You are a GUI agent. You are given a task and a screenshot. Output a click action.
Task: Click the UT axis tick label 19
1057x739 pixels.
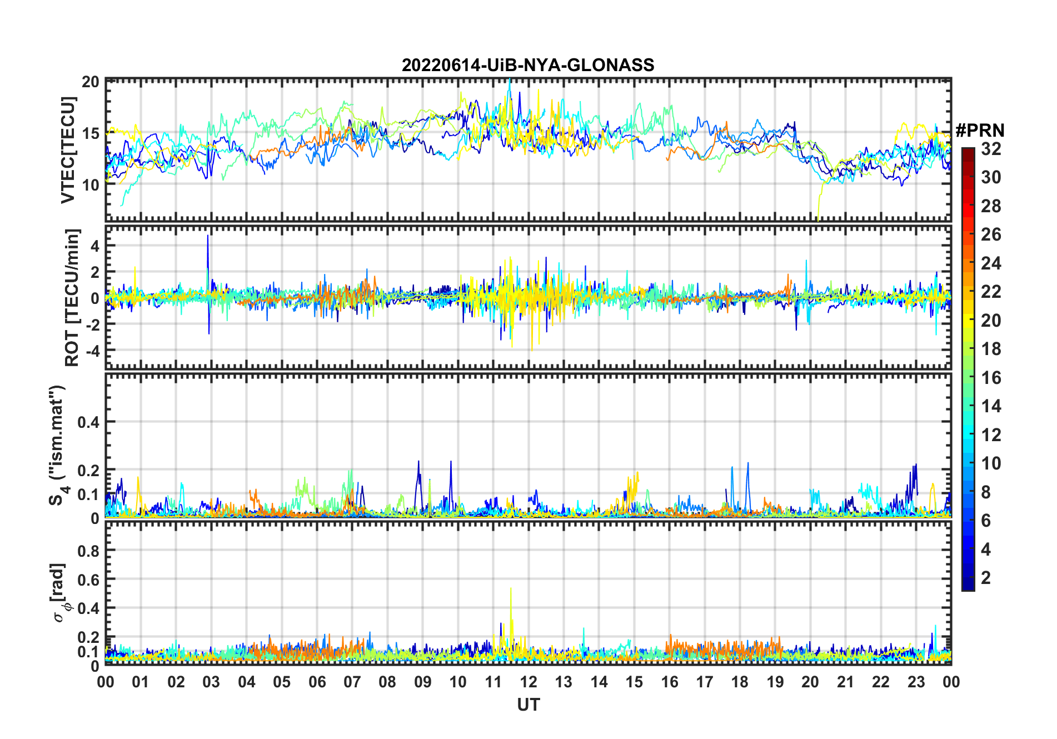pos(775,682)
